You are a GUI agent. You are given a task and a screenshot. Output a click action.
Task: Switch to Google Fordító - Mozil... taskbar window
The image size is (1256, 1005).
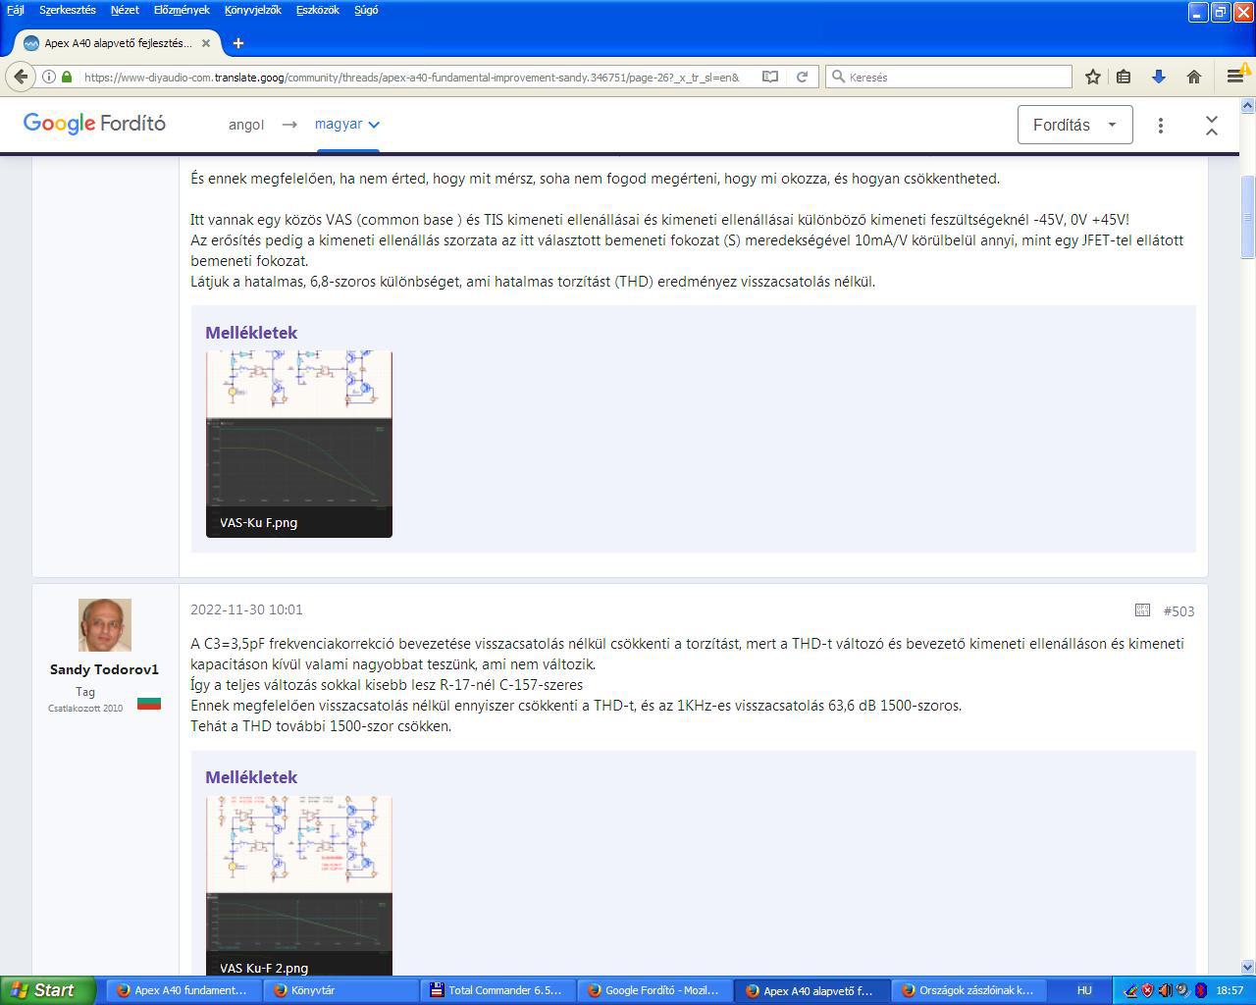point(654,990)
